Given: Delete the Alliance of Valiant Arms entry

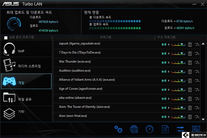Looking at the screenshot, I should pos(190,81).
